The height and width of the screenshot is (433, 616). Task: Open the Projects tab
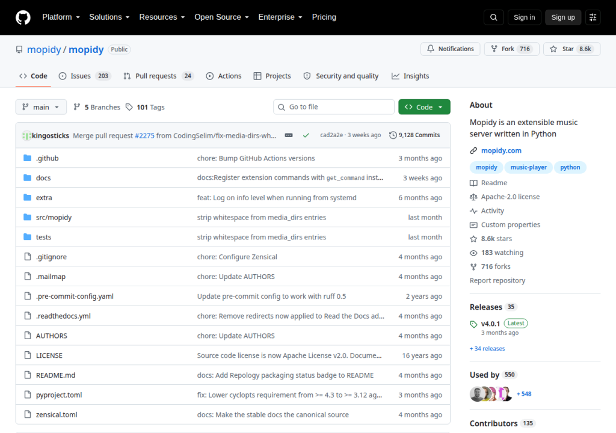click(x=273, y=76)
